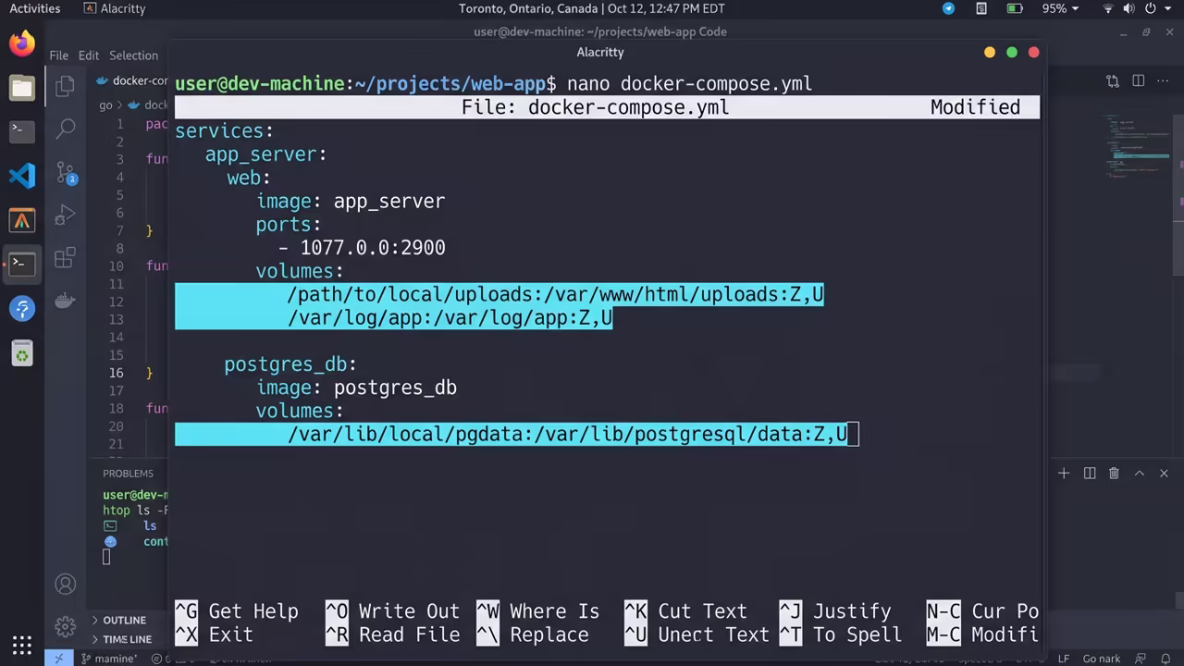Maximize the VS Code panel with the chevron

tap(1140, 474)
